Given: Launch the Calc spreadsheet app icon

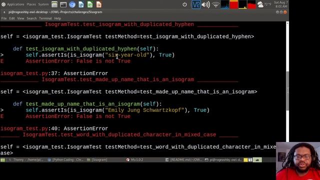Looking at the screenshot, I should [90, 4].
